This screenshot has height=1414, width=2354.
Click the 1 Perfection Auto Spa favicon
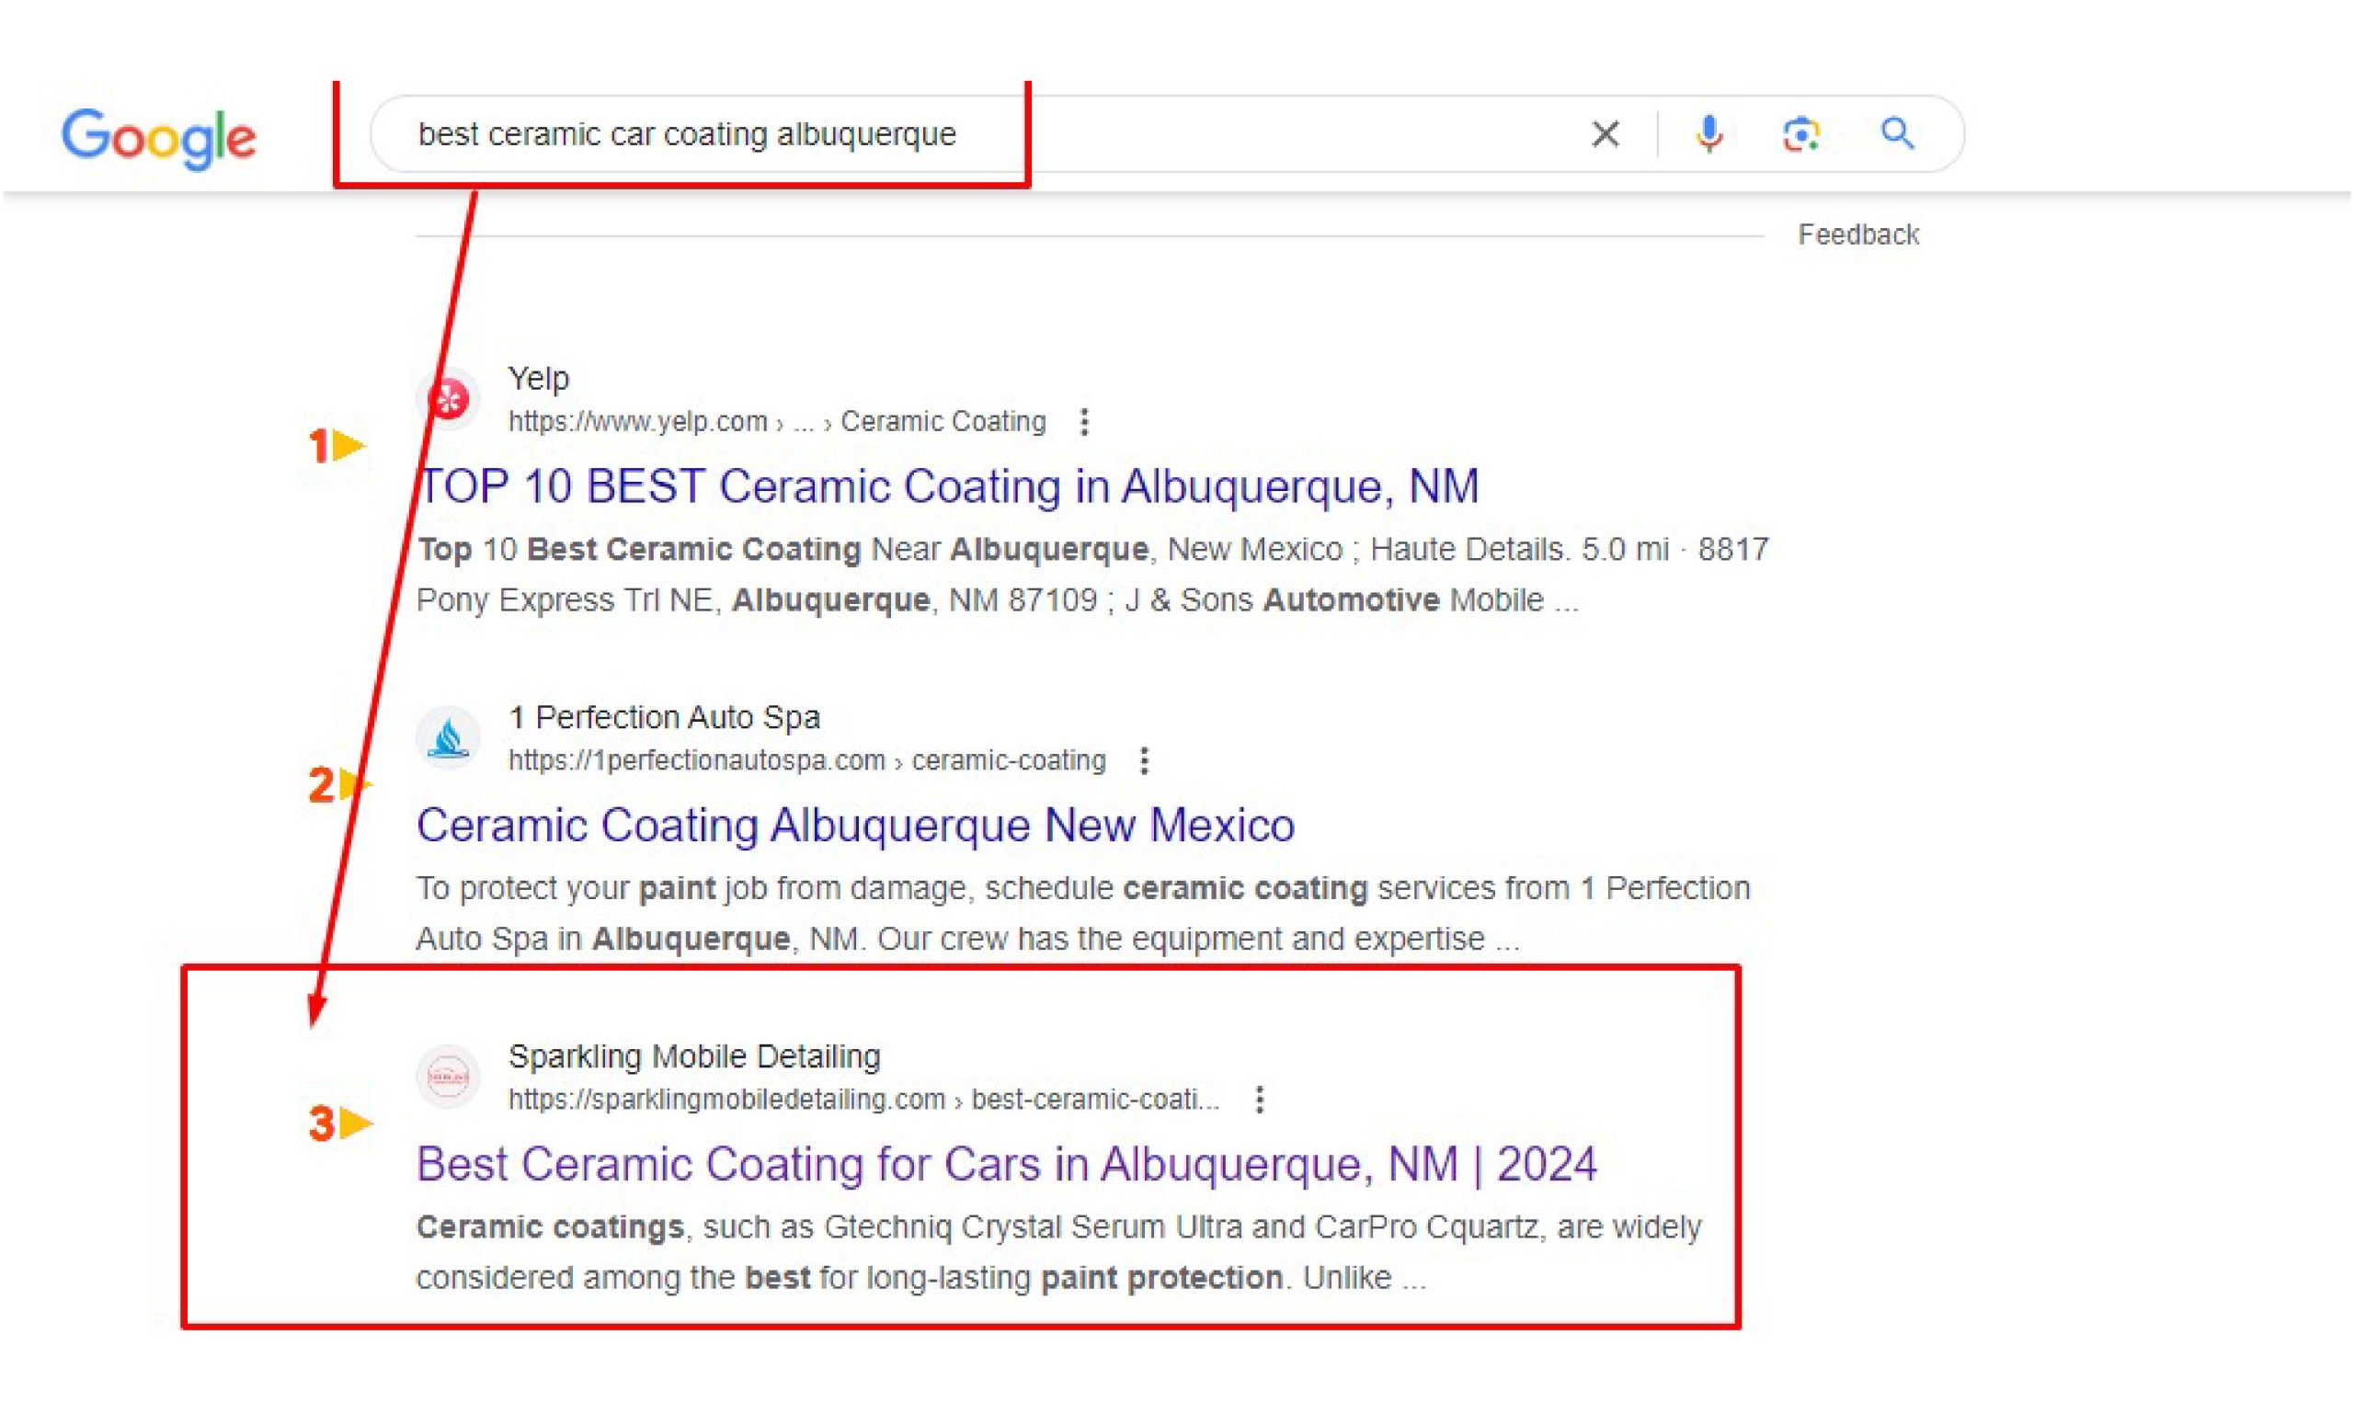[448, 737]
